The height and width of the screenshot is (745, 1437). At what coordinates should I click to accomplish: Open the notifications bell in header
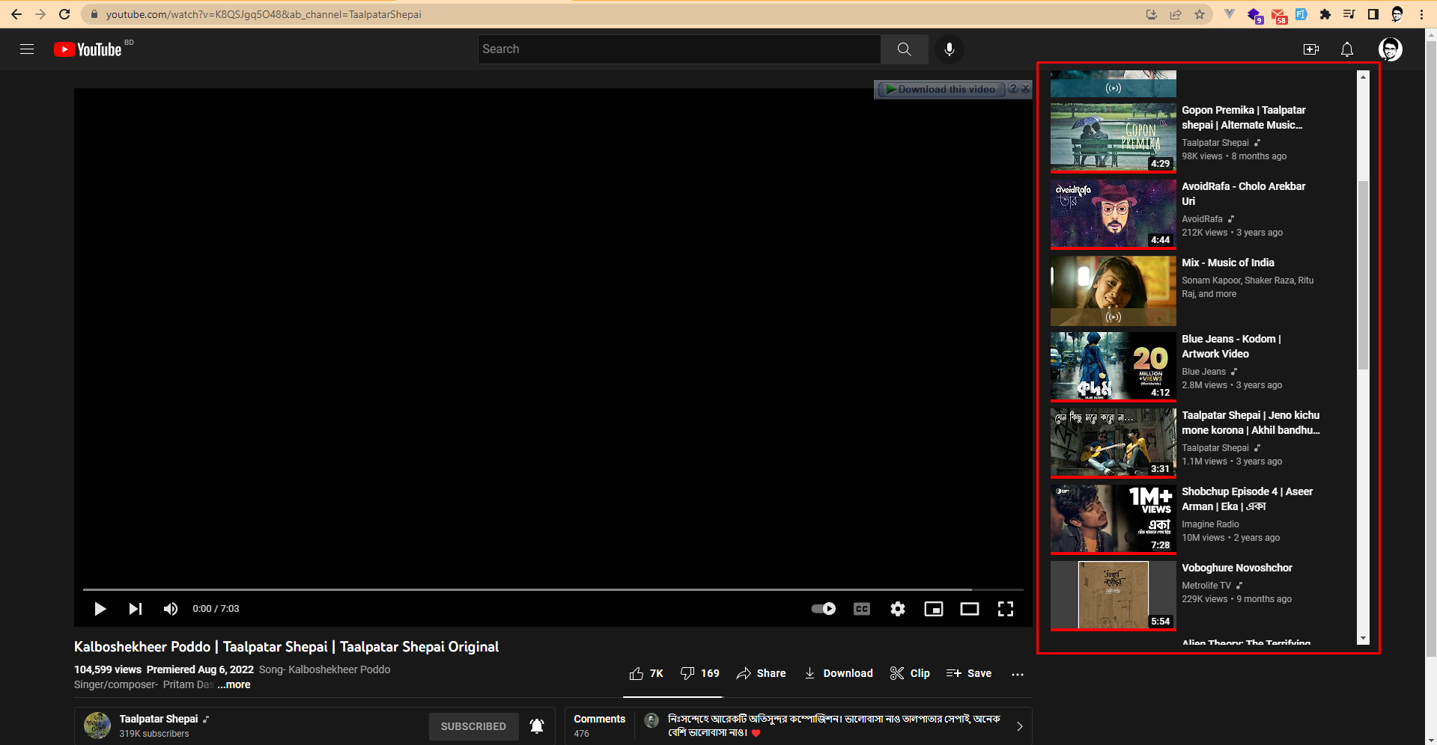pos(1346,49)
